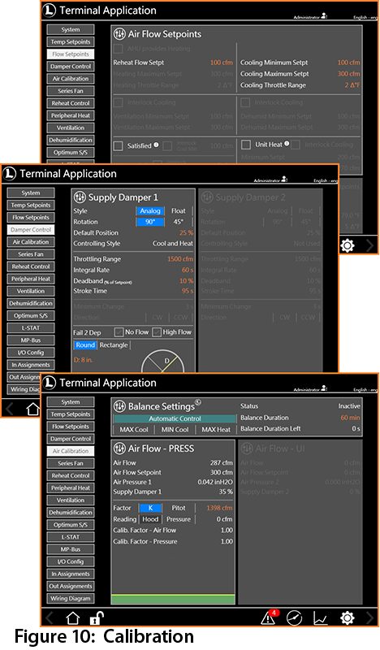Click the info icon beside Satisfied
This screenshot has width=380, height=650.
156,145
